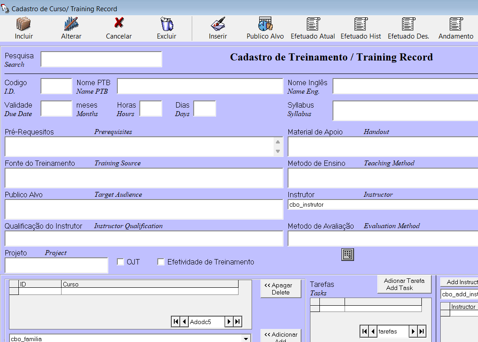Enable the OJT checkbox
The width and height of the screenshot is (478, 342).
120,262
